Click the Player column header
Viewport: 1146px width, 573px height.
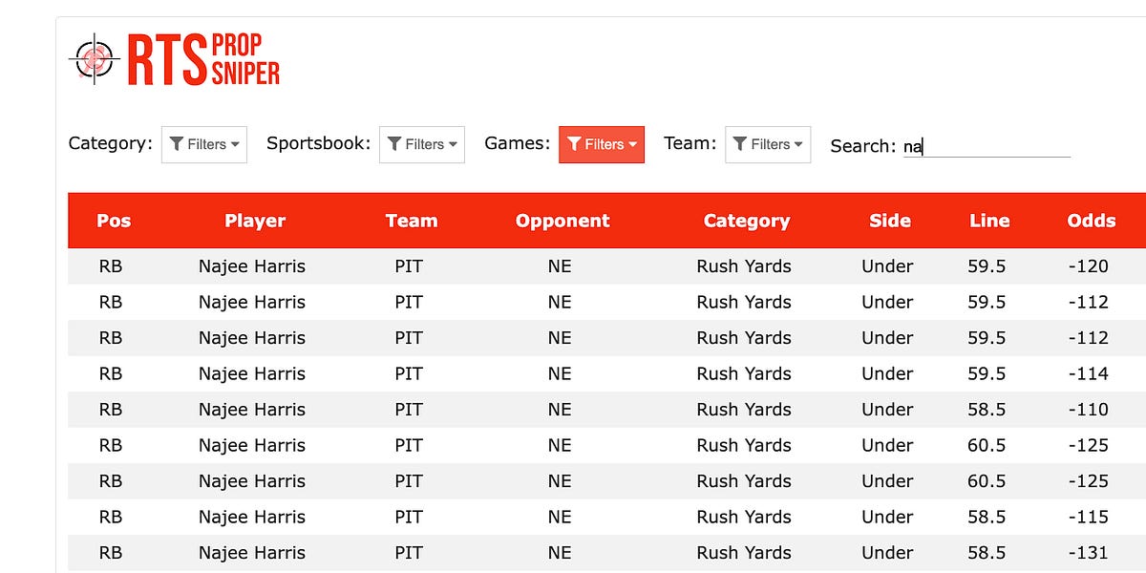pyautogui.click(x=254, y=221)
